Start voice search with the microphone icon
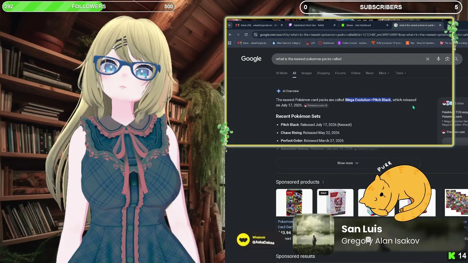The image size is (468, 263). pos(438,59)
